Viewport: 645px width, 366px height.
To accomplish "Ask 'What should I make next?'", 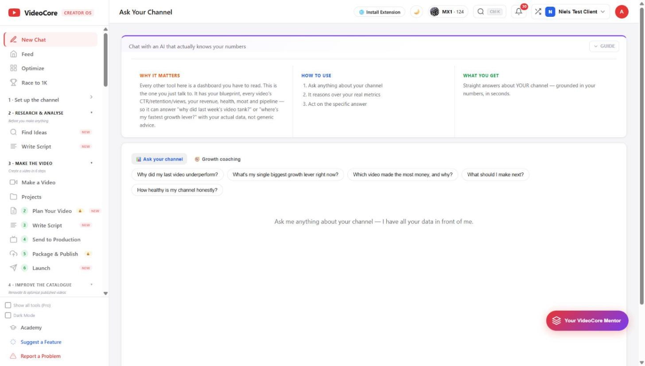I will point(495,174).
